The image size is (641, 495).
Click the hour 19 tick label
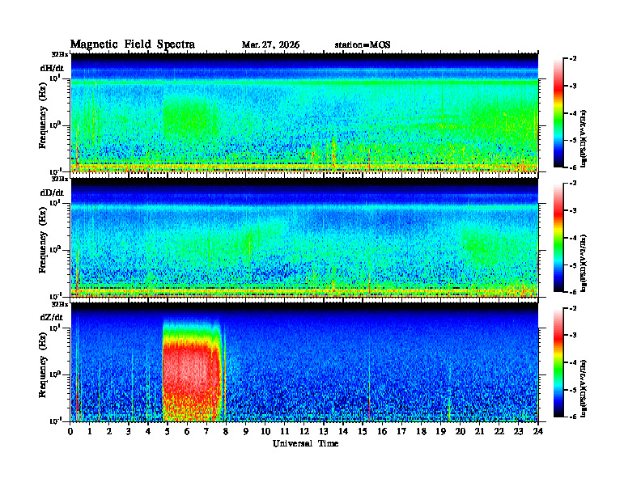click(x=440, y=432)
